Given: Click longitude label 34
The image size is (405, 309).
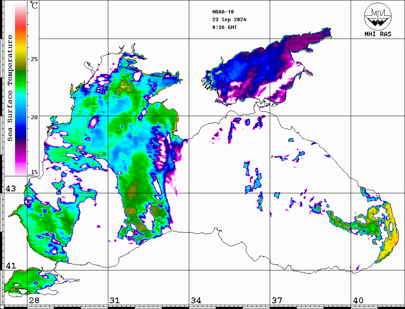Looking at the screenshot, I should click(x=196, y=300).
